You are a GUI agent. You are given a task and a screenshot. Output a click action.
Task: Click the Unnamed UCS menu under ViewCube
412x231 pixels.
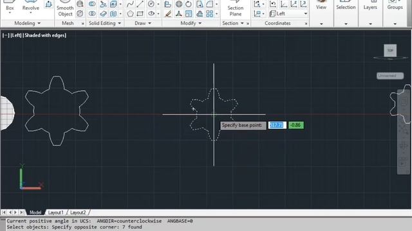390,76
